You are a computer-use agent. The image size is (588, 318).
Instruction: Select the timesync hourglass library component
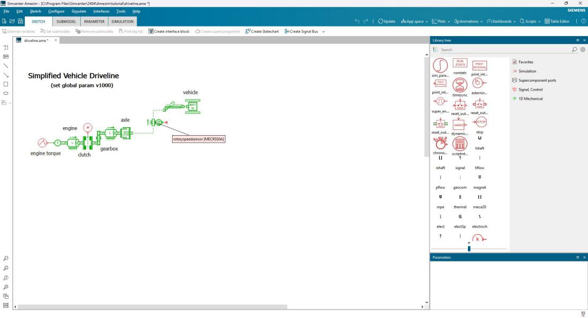pos(459,83)
